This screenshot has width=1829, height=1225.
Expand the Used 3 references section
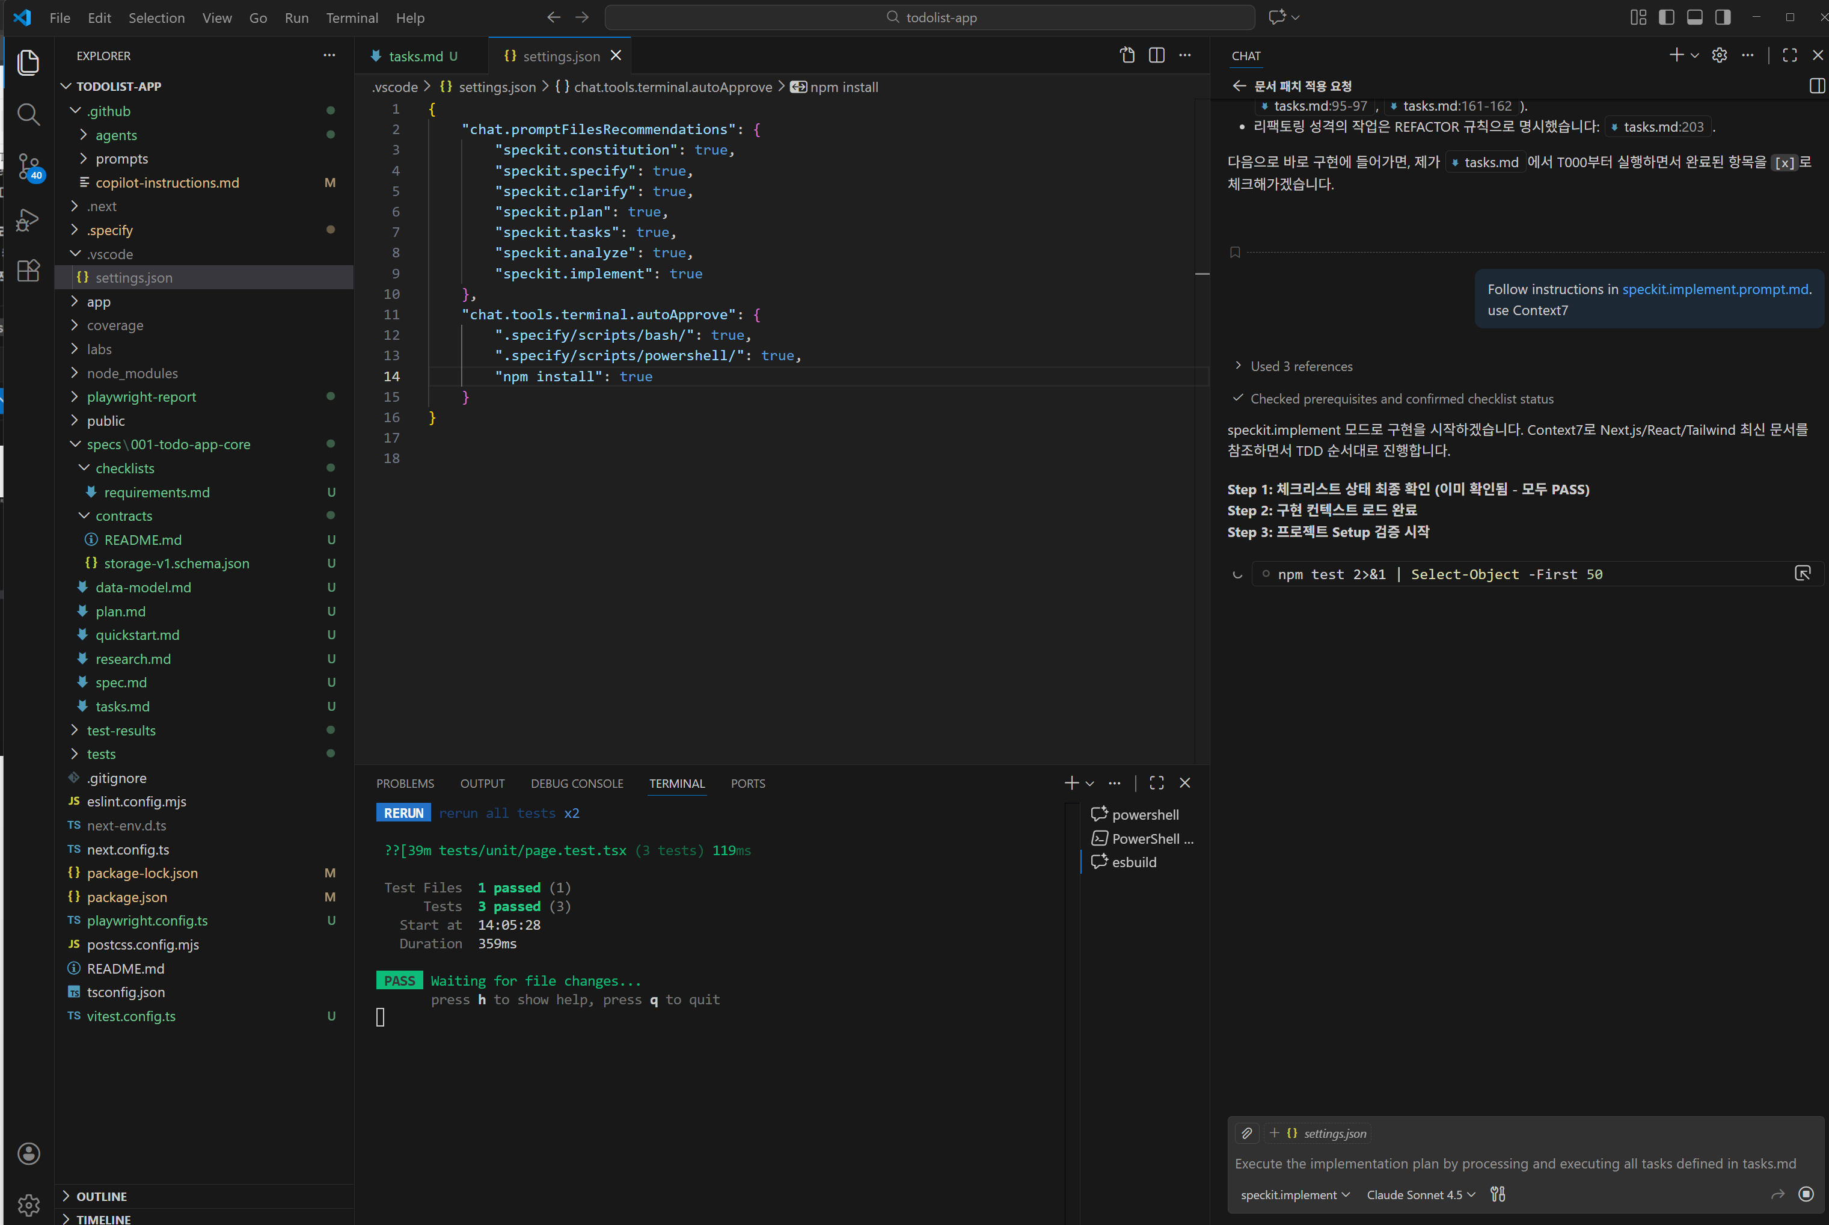1301,366
